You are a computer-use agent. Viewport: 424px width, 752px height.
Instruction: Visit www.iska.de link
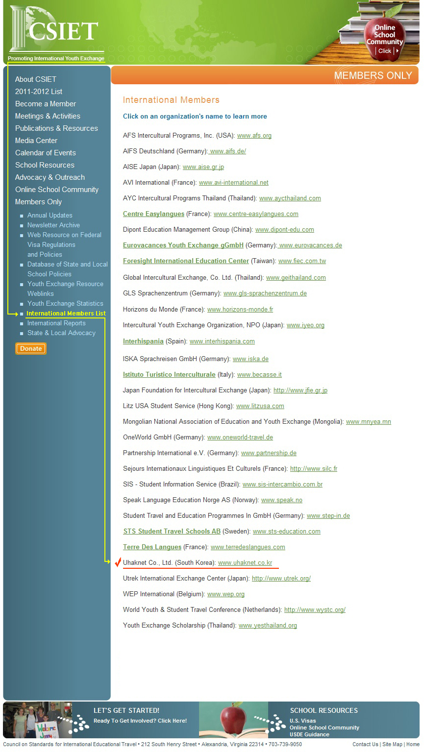point(250,359)
